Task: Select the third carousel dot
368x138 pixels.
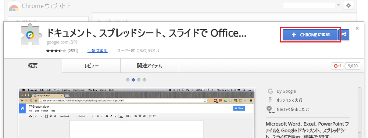Action: click(139, 80)
